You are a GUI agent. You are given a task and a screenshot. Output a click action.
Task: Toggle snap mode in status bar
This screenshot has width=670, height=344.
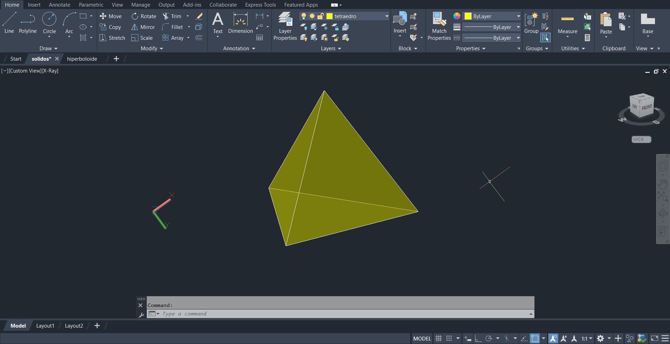[x=449, y=338]
